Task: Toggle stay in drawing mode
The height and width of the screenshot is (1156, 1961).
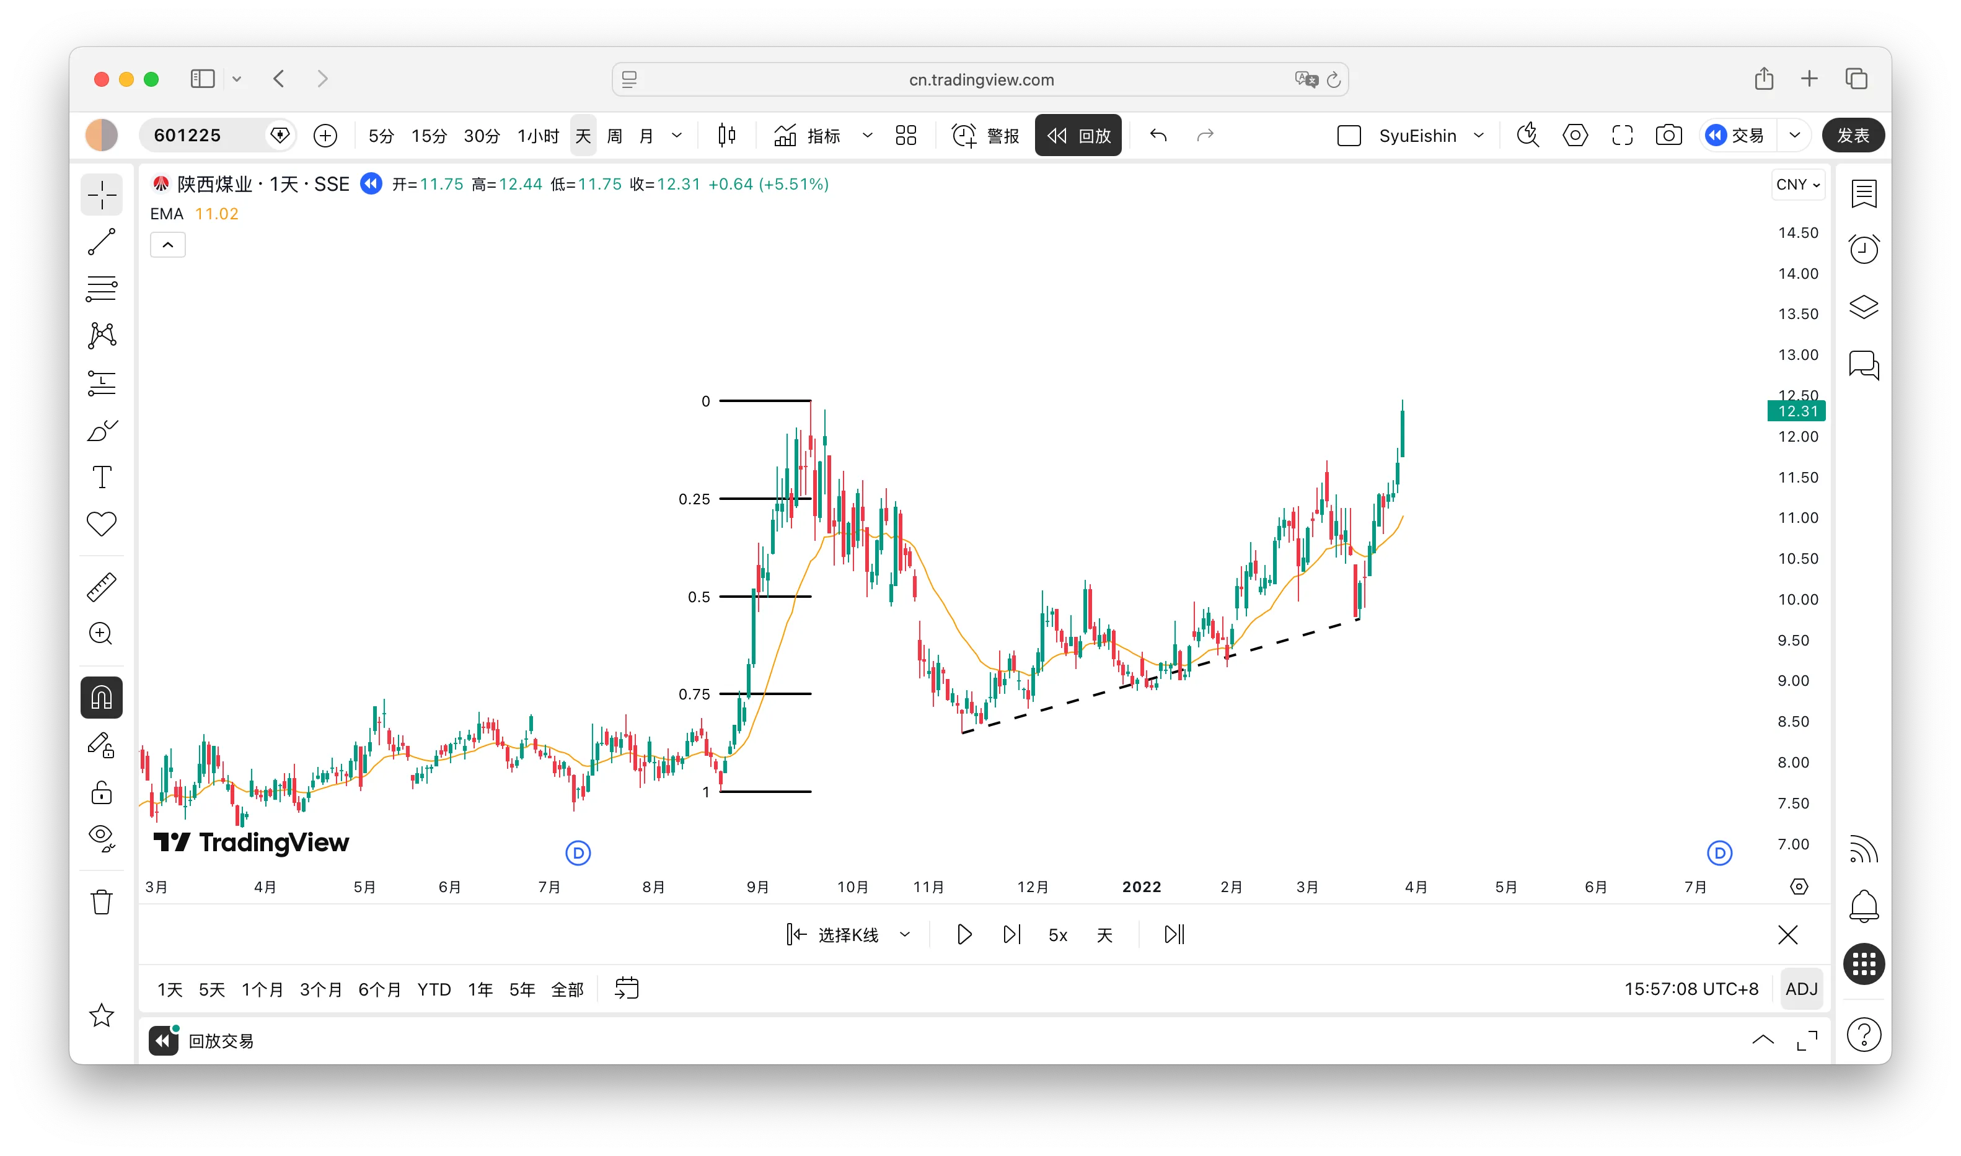Action: (101, 745)
